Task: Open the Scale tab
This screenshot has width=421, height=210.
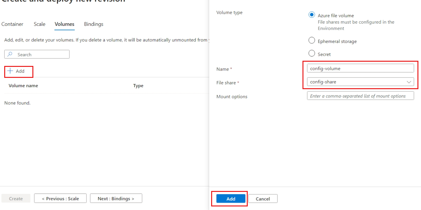Action: [40, 24]
